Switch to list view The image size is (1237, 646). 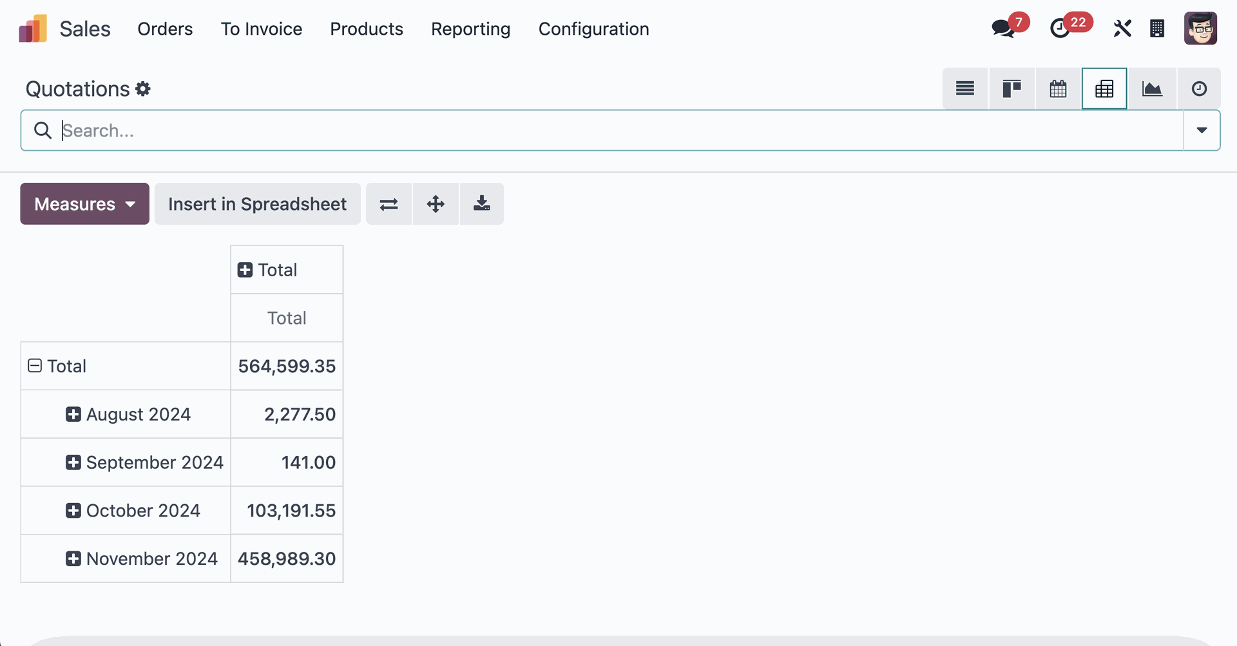coord(964,88)
